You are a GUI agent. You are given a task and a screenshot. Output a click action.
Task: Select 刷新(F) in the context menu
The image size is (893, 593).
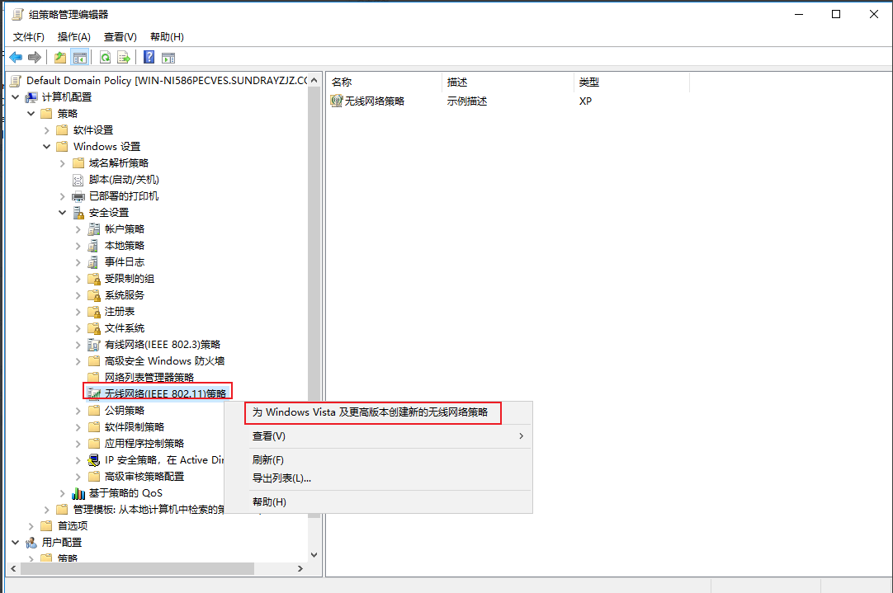click(268, 459)
